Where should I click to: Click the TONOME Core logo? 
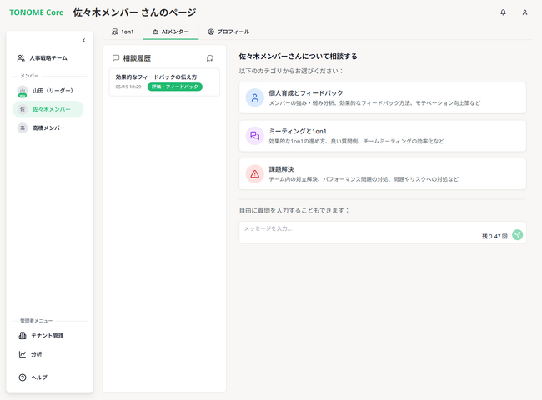37,12
